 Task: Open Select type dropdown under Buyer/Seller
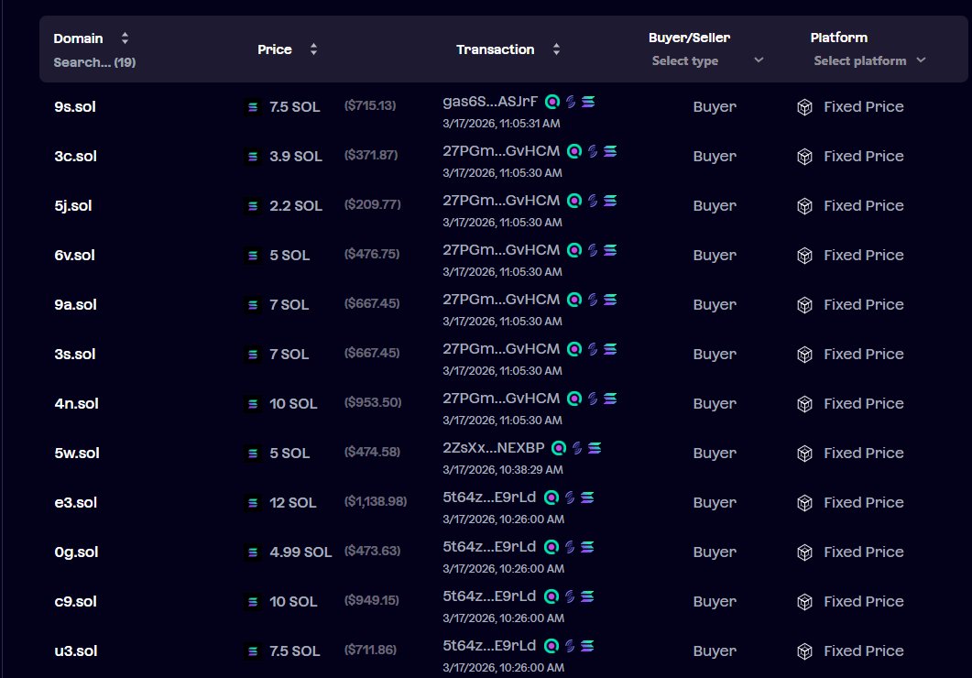coord(707,60)
